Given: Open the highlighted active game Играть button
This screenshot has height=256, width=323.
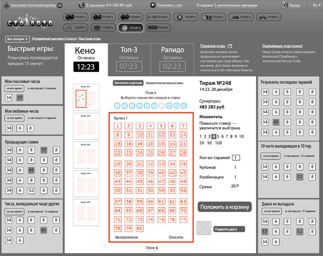Looking at the screenshot, I should point(131,27).
